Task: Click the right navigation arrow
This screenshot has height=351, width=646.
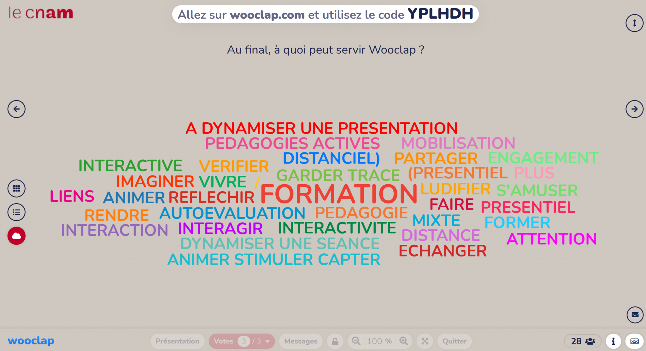Action: (634, 109)
